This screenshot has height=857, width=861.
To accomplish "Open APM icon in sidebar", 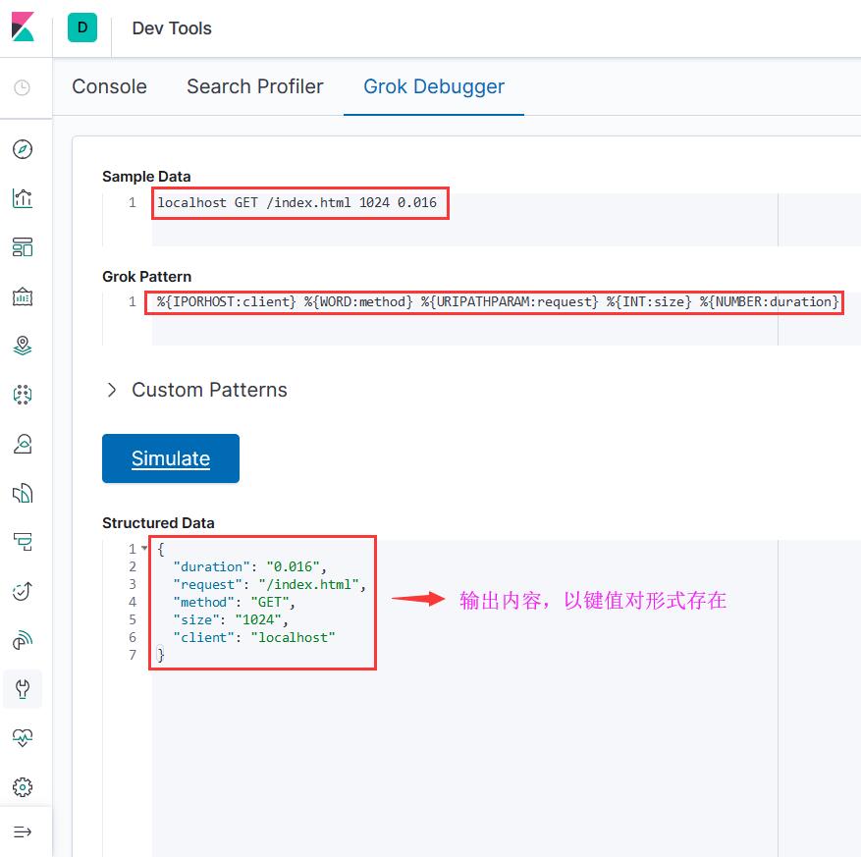I will point(23,542).
